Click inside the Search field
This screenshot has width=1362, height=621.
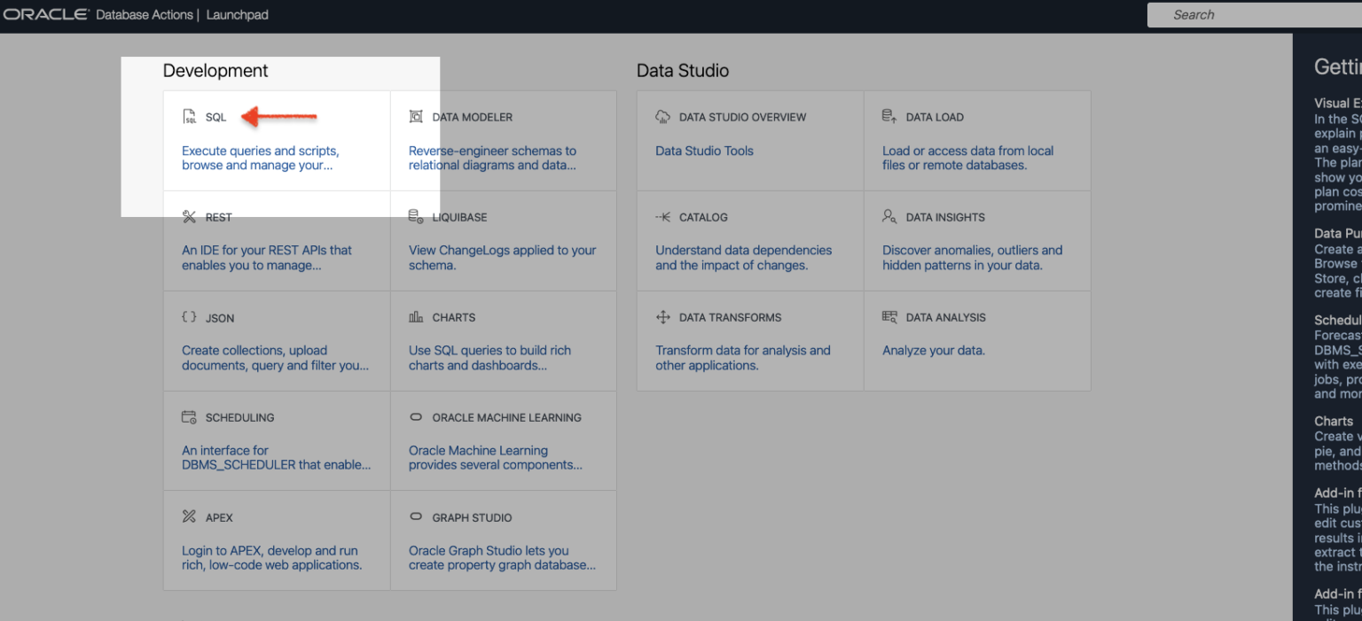[x=1259, y=14]
